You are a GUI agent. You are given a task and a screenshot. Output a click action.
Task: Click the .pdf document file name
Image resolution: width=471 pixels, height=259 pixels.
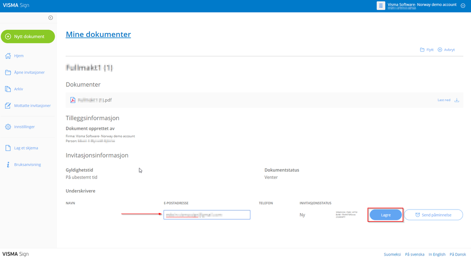(95, 100)
